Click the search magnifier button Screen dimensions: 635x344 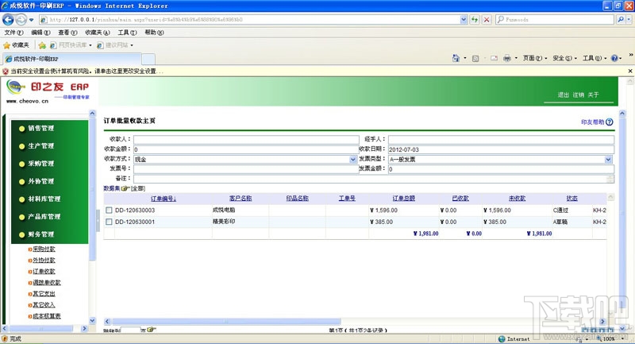click(x=621, y=19)
